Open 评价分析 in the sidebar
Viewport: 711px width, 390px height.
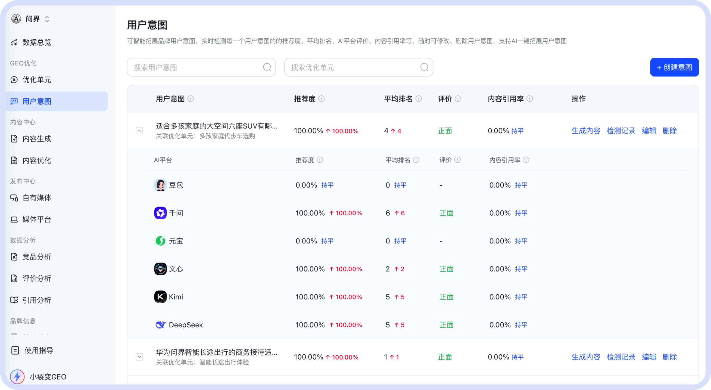coord(37,278)
